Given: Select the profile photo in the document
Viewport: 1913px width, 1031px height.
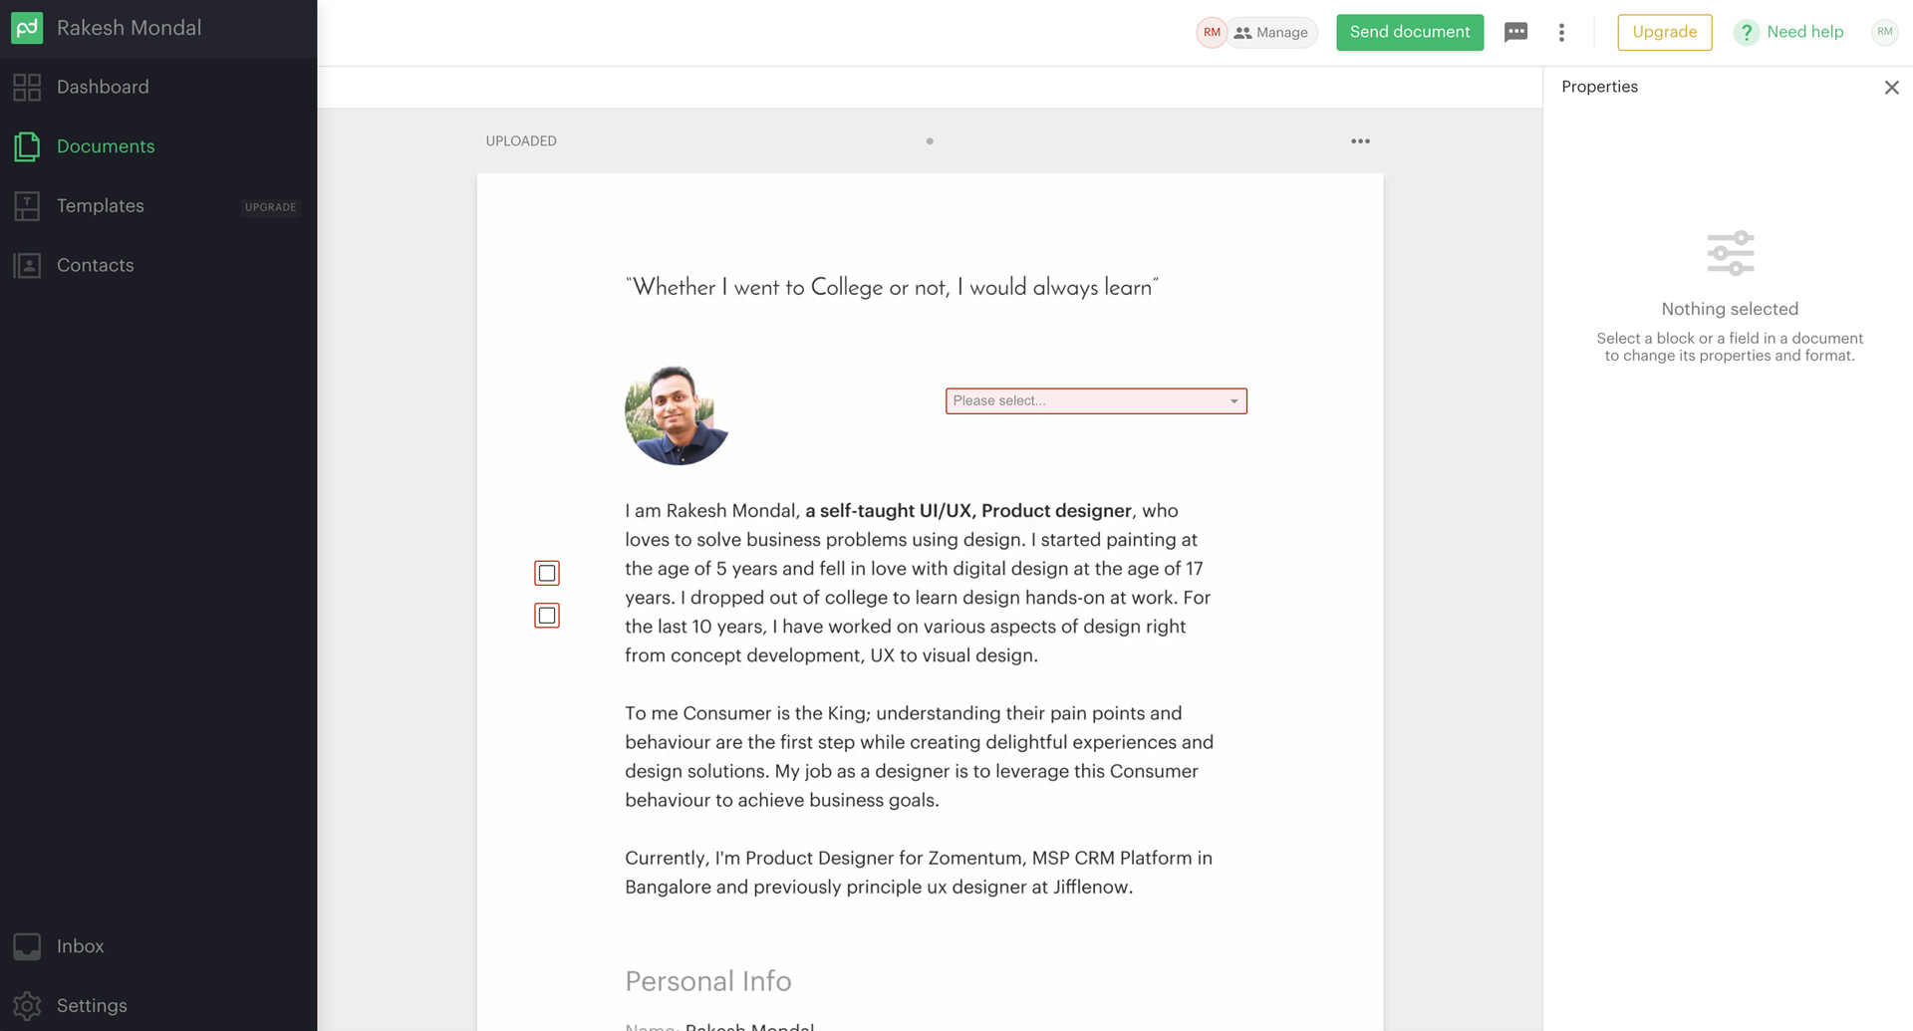Looking at the screenshot, I should tap(677, 415).
